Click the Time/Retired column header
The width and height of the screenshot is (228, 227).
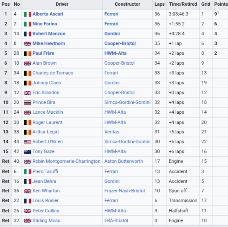183,4
